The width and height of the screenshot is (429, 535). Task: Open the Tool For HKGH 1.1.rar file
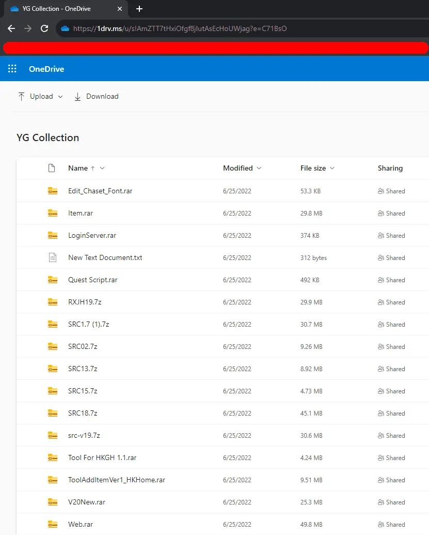point(102,457)
